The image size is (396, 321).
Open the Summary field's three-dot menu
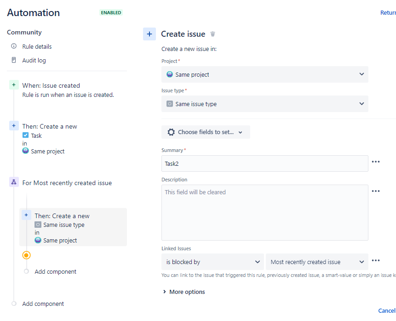[x=376, y=162]
